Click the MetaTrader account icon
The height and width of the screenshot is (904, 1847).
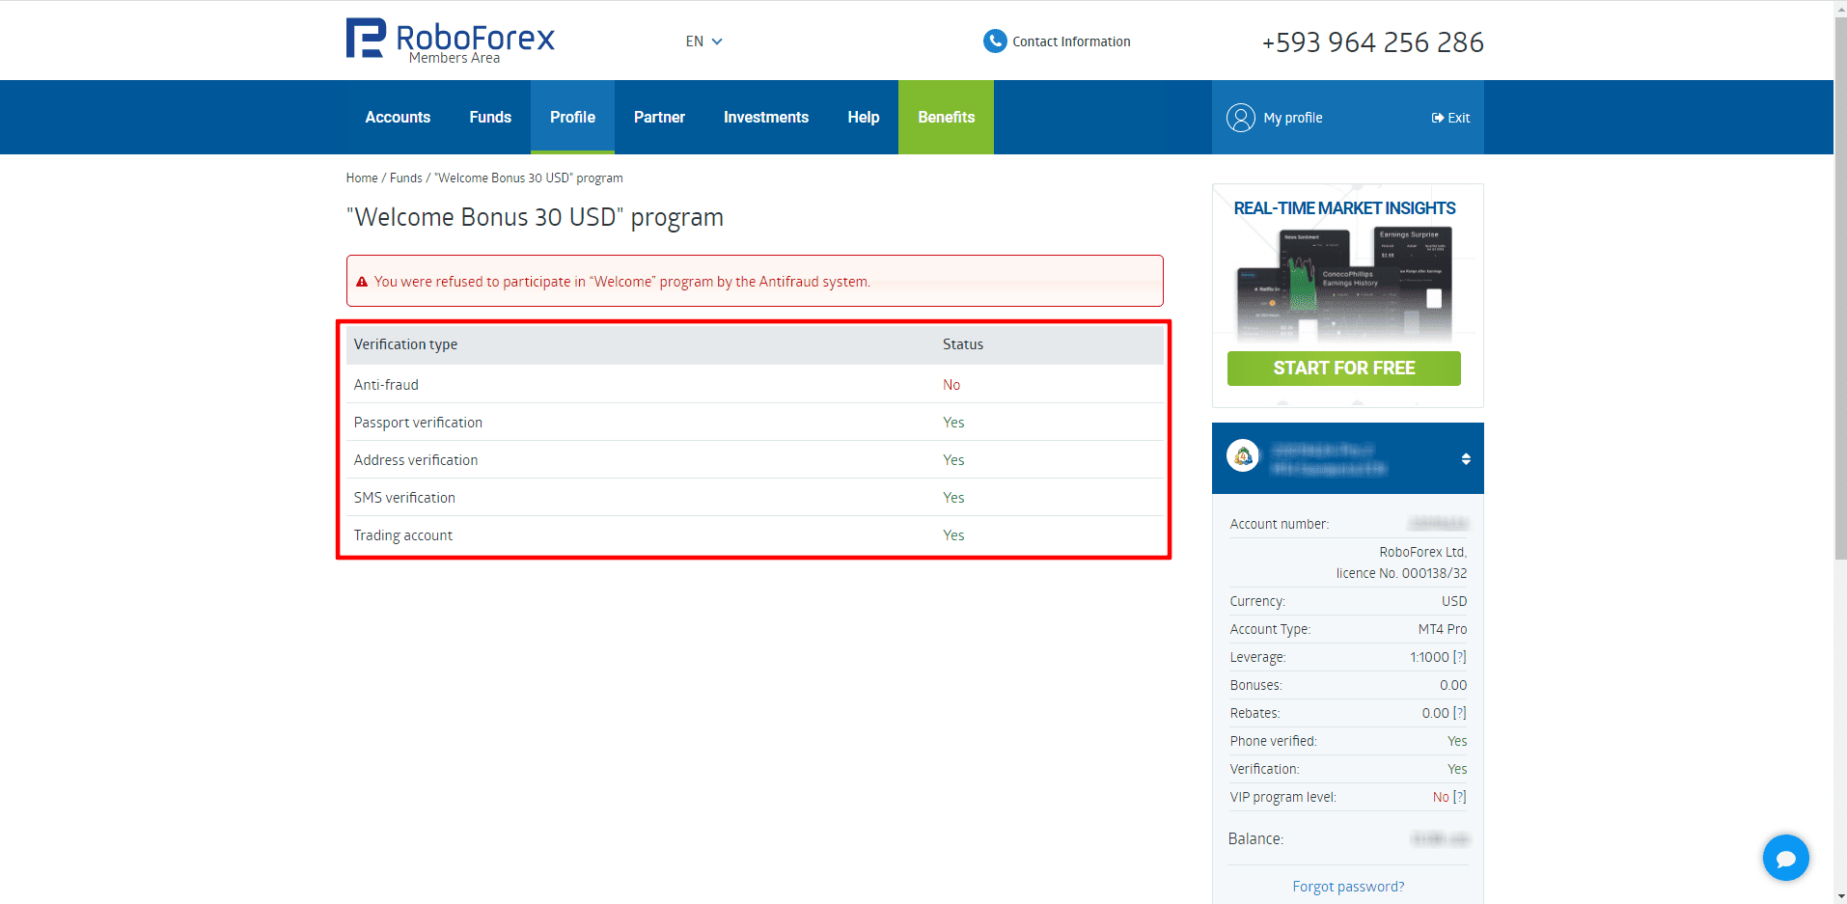click(x=1243, y=455)
